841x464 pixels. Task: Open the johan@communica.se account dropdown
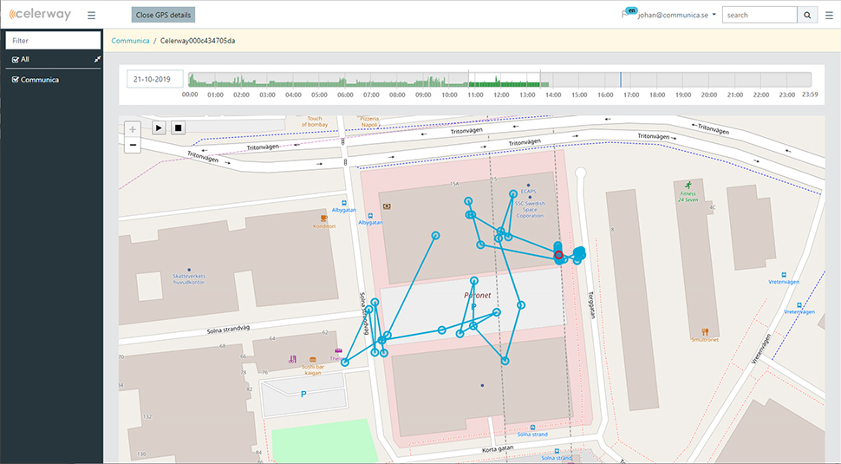pos(677,15)
